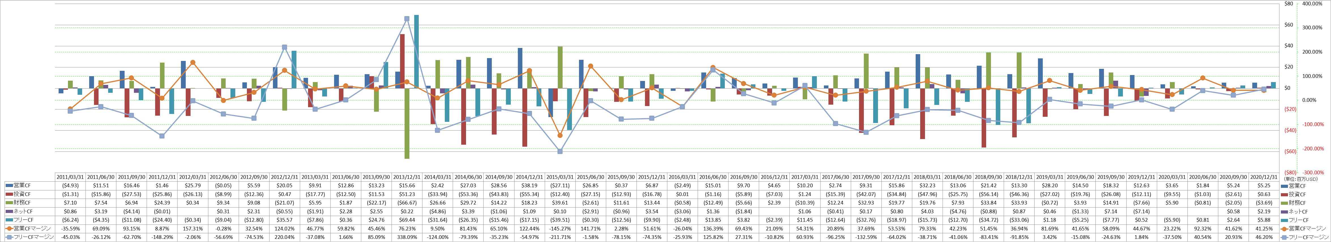Click the $51.23 investing CF cell
Viewport: 1331px width, 242px height.
click(407, 194)
